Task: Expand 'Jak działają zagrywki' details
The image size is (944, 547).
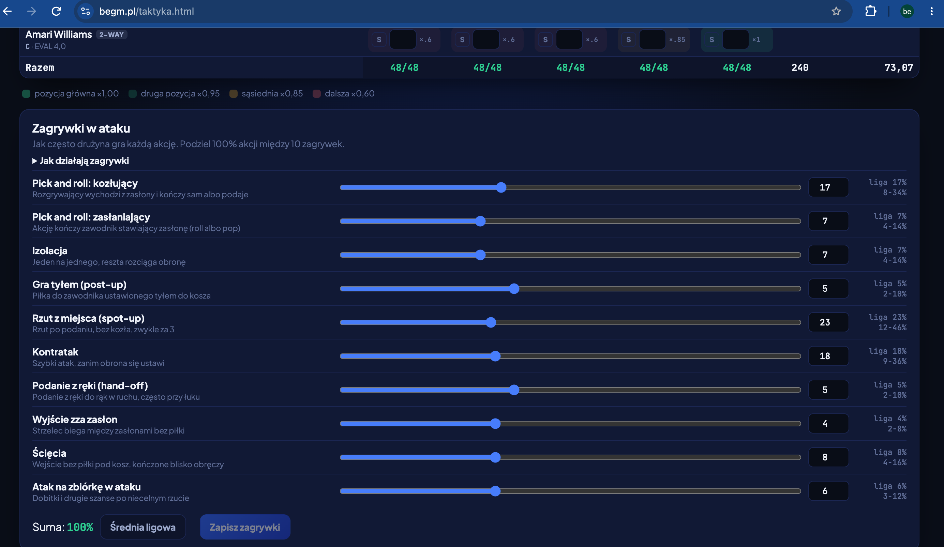Action: pos(80,161)
